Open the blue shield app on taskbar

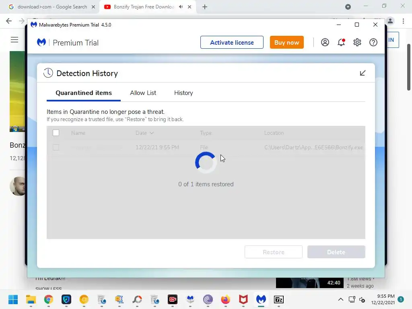click(66, 299)
